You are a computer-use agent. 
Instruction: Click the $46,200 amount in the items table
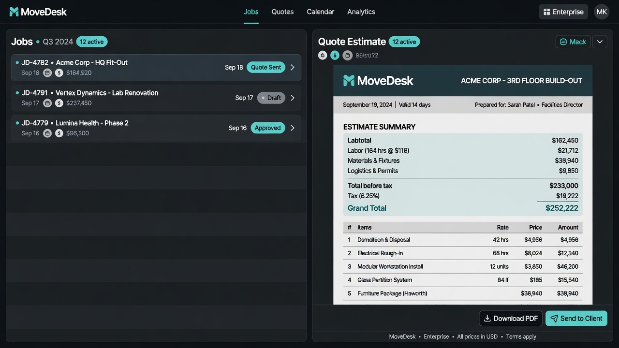[568, 266]
